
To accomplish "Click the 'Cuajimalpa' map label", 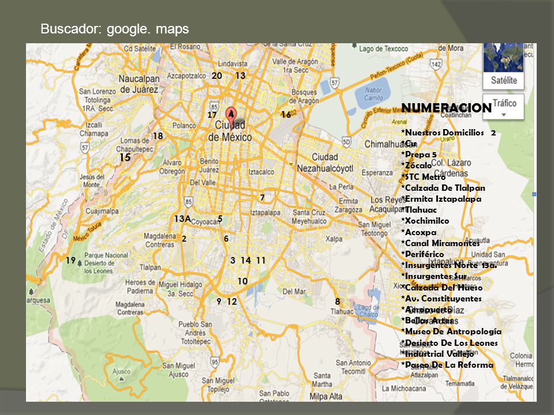I will [102, 211].
